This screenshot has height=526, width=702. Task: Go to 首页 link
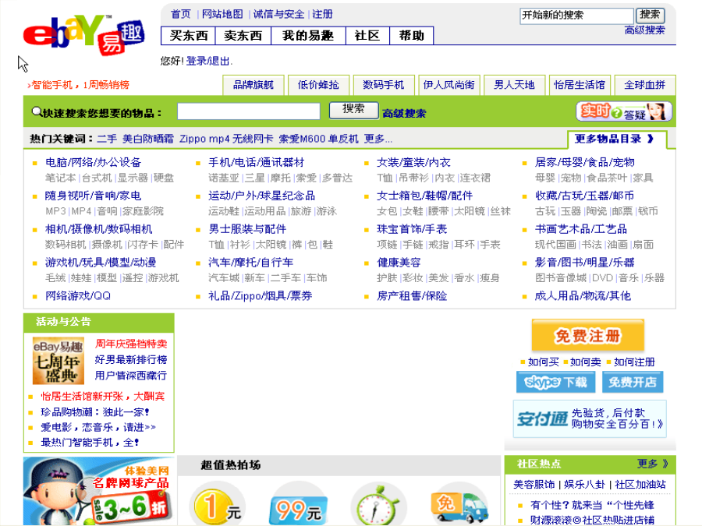181,14
